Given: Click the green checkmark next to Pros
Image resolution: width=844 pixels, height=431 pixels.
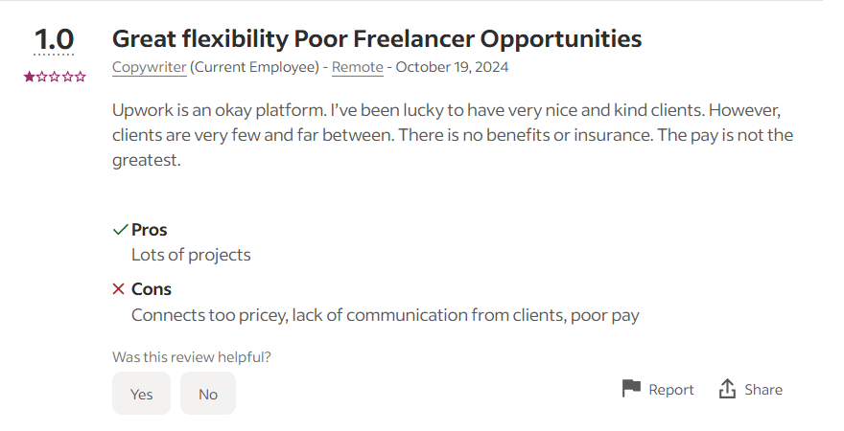Looking at the screenshot, I should [x=120, y=230].
